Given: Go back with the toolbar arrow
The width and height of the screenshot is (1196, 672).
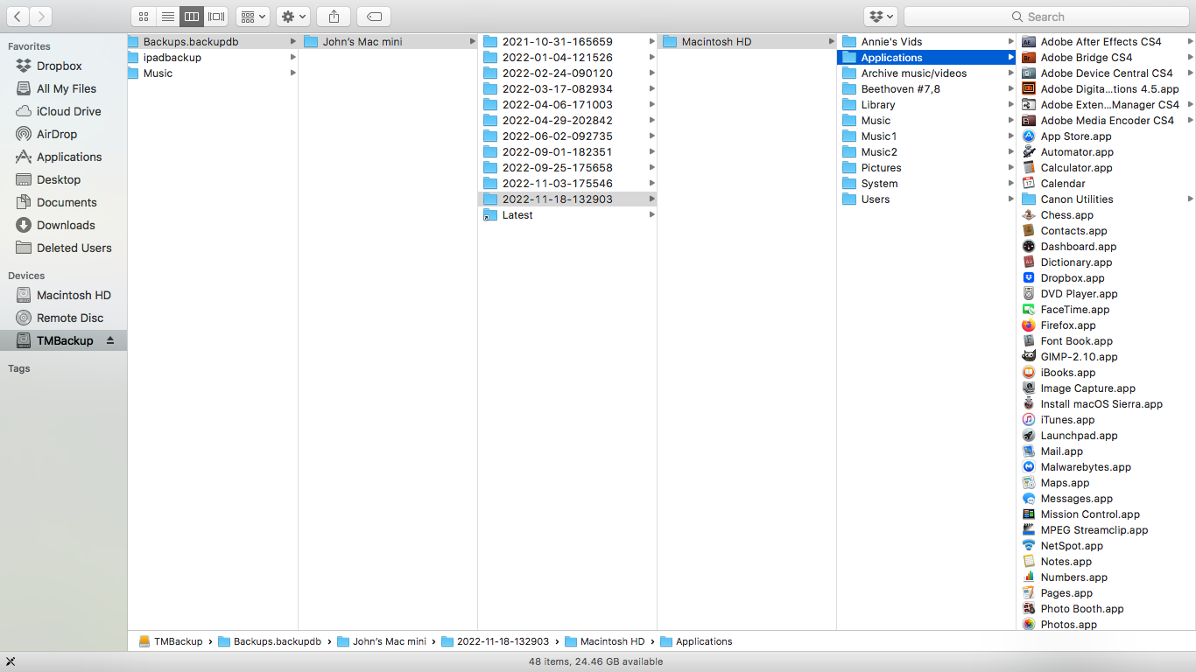Looking at the screenshot, I should point(17,17).
